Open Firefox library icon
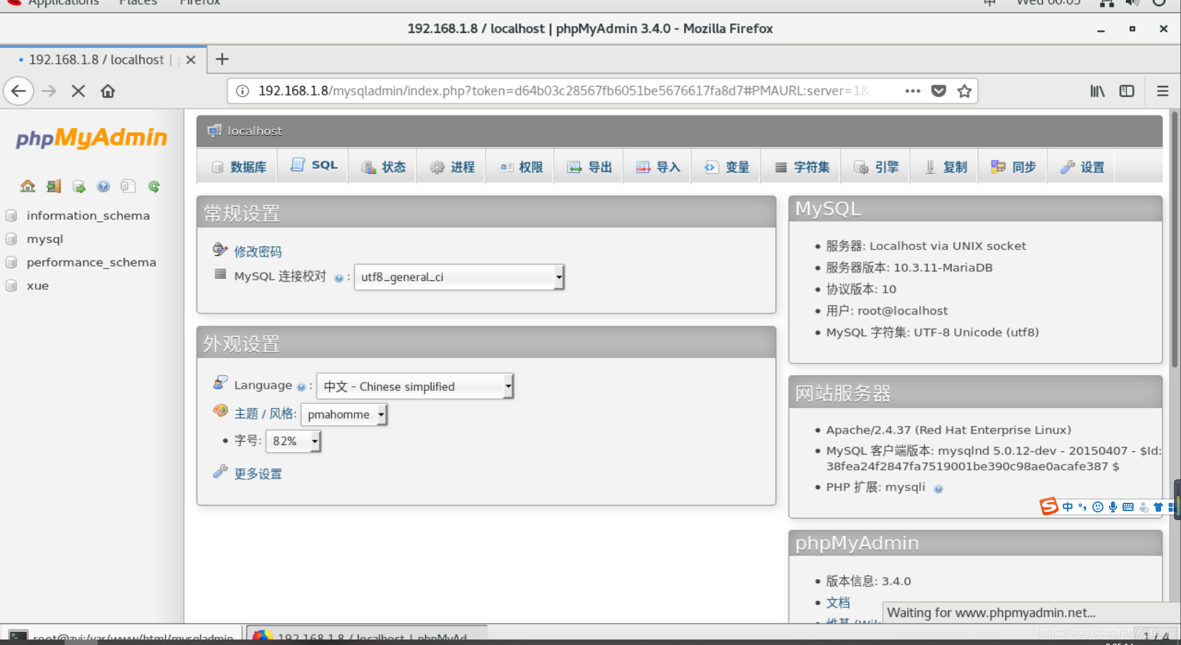Screen dimensions: 1181x645 [x=1097, y=91]
